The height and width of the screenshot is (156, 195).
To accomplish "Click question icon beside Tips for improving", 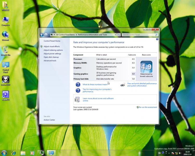I will (x=78, y=90).
